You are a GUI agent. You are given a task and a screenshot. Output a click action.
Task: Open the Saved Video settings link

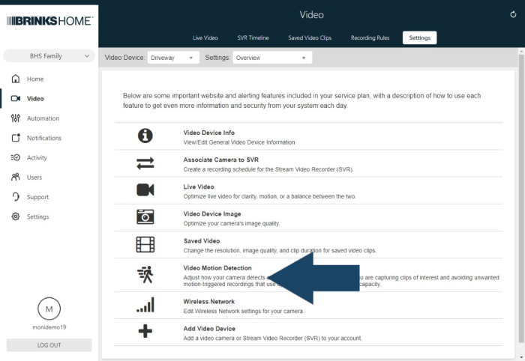tap(202, 241)
